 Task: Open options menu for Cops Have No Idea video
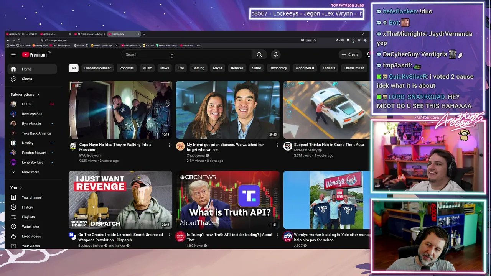[x=170, y=145]
